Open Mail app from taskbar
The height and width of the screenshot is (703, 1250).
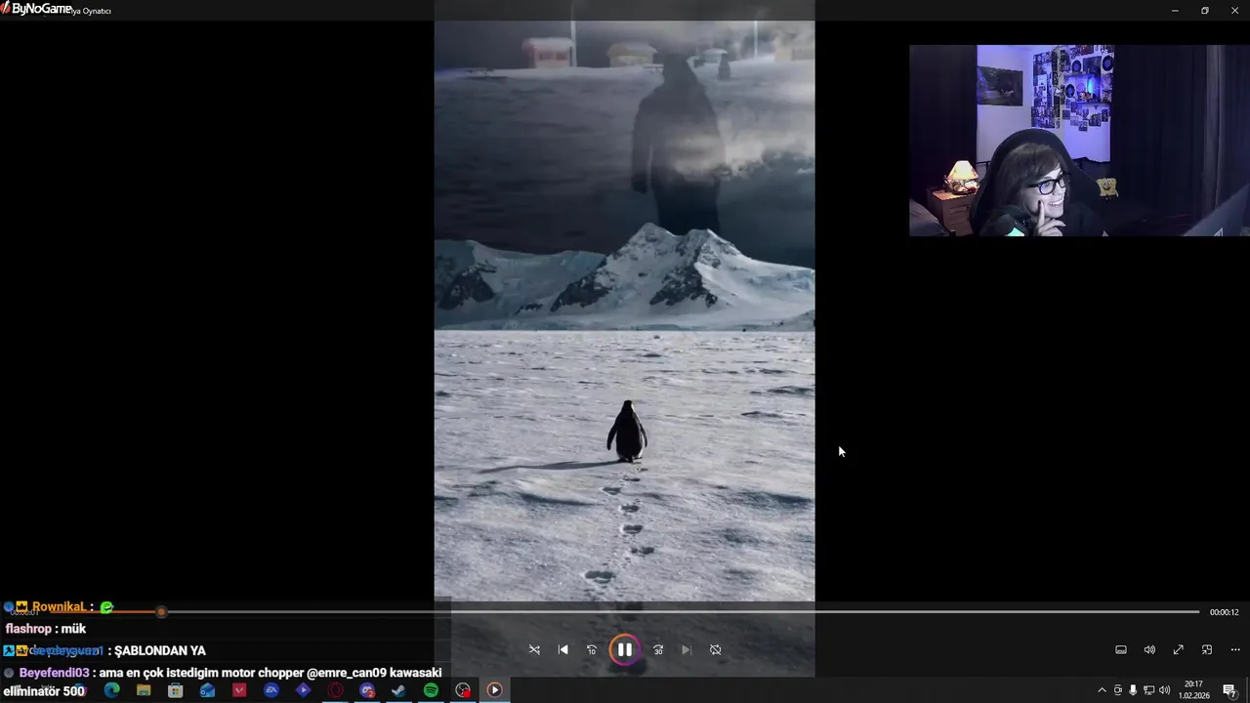(x=207, y=690)
